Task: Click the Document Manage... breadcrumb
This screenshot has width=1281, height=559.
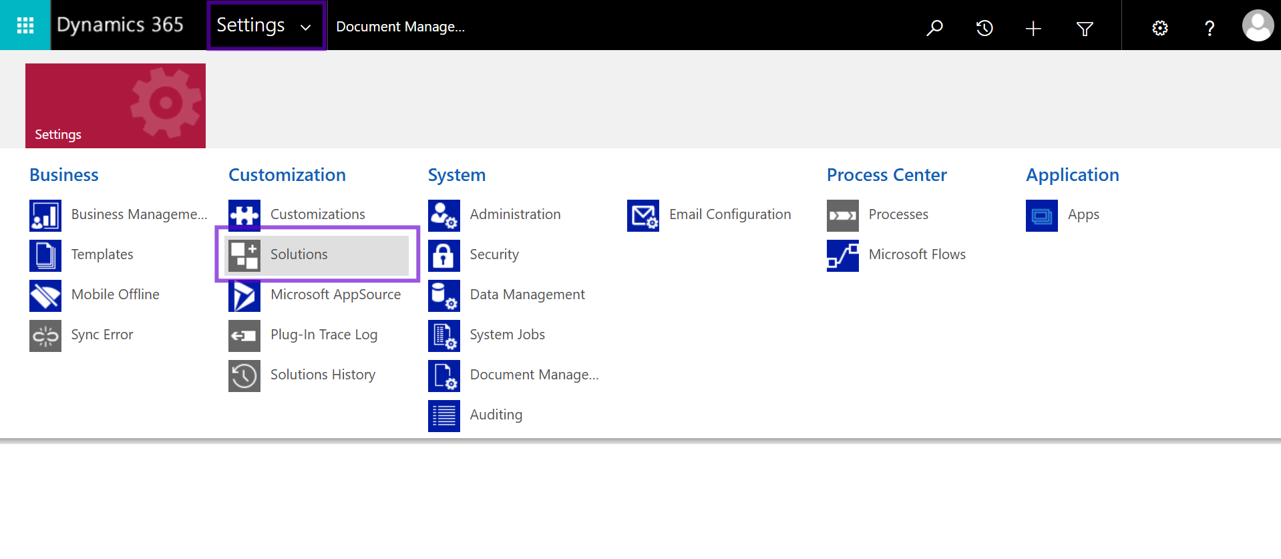Action: click(x=400, y=27)
